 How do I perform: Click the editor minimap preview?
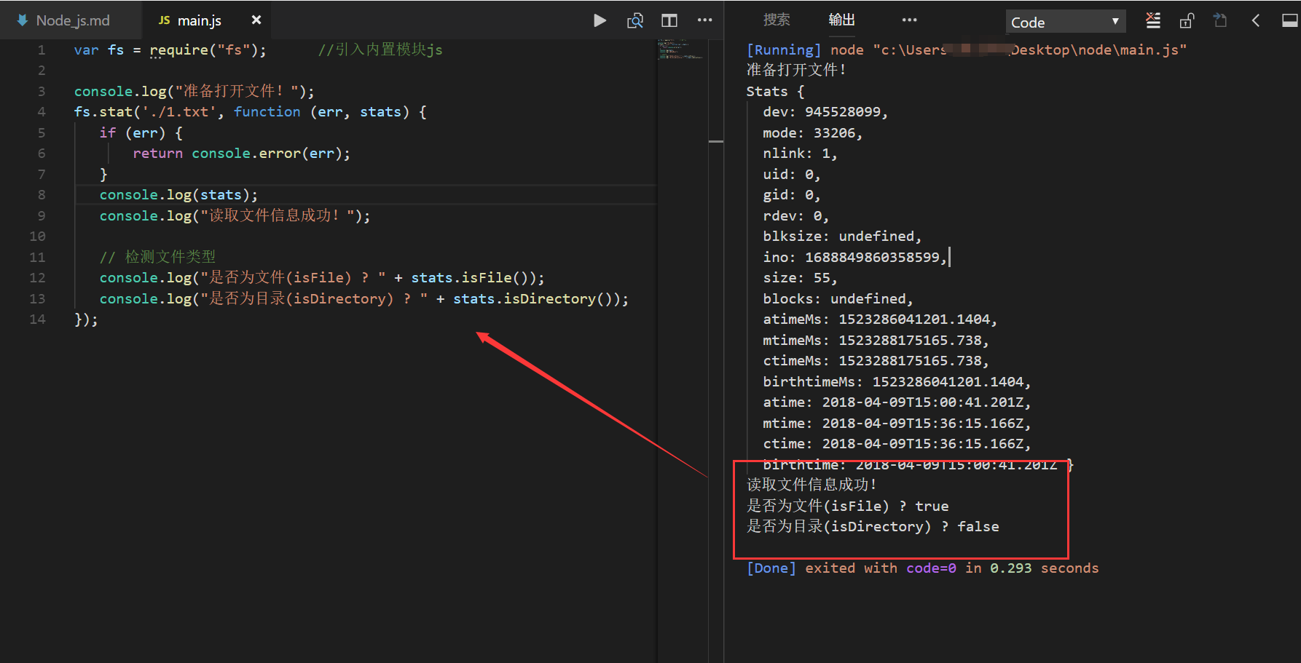[681, 49]
